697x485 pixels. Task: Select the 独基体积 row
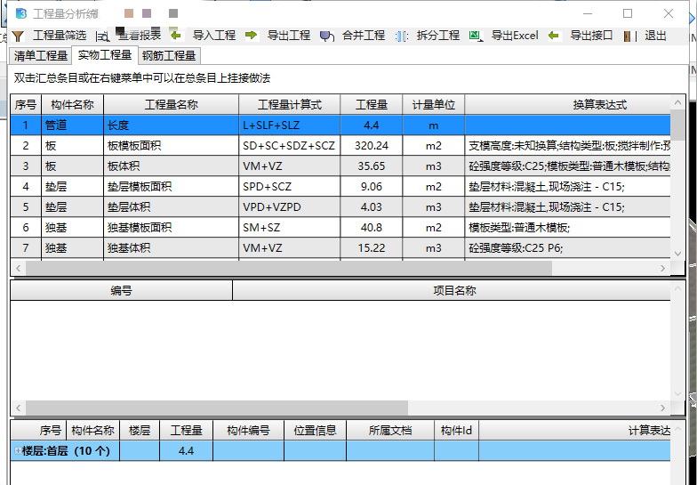click(171, 248)
